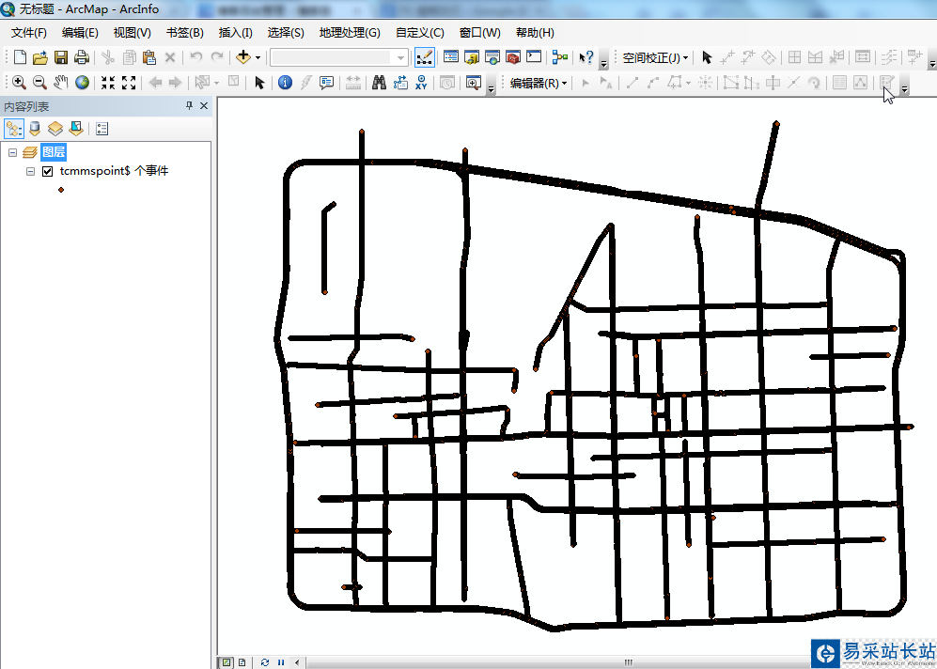
Task: Open the Find binoculars tool
Action: point(379,83)
